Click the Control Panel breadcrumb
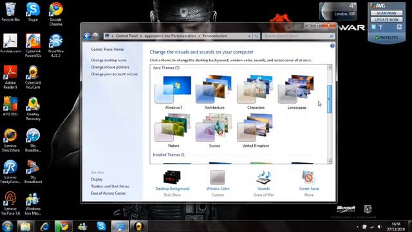Viewport: 412px width, 232px height. tap(127, 36)
